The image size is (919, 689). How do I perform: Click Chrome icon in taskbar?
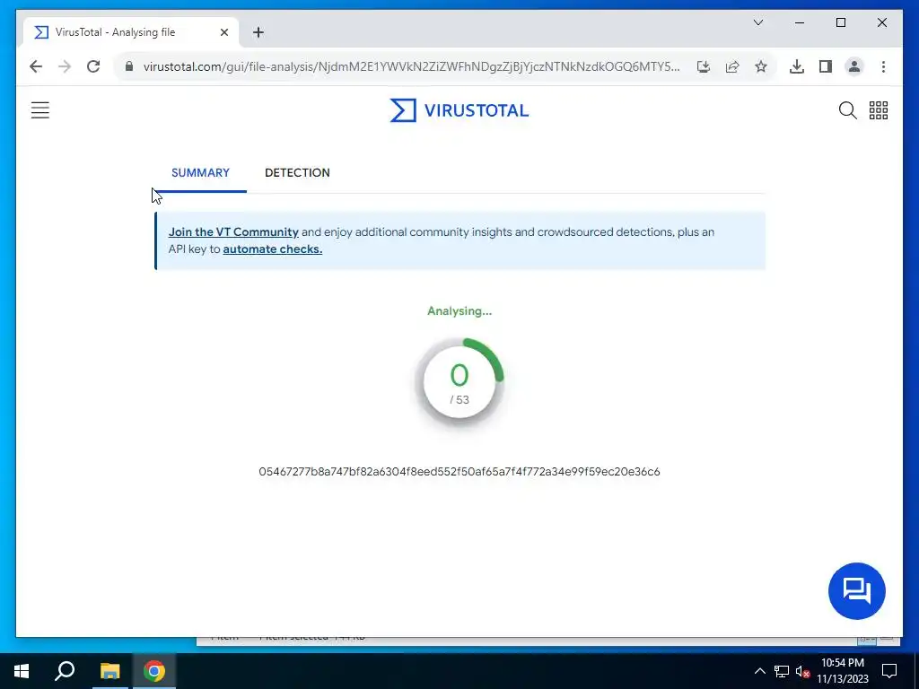(154, 671)
